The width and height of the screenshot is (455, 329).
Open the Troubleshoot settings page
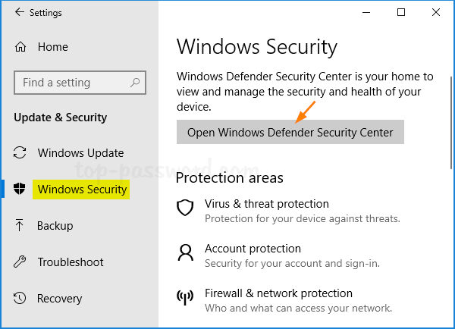[71, 262]
